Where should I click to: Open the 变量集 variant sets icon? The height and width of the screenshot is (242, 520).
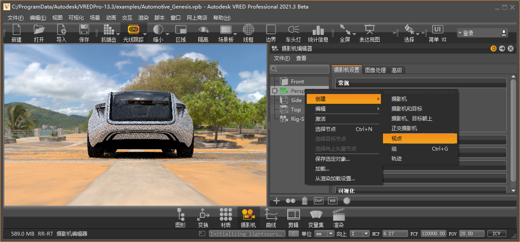point(316,214)
